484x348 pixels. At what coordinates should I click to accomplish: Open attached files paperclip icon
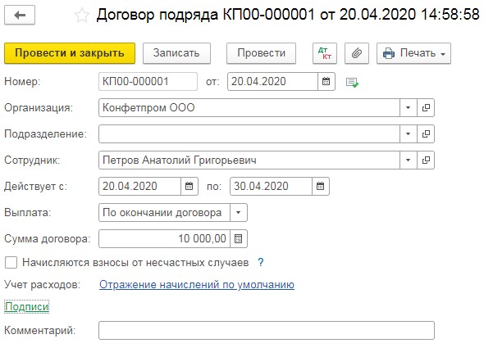click(x=357, y=53)
